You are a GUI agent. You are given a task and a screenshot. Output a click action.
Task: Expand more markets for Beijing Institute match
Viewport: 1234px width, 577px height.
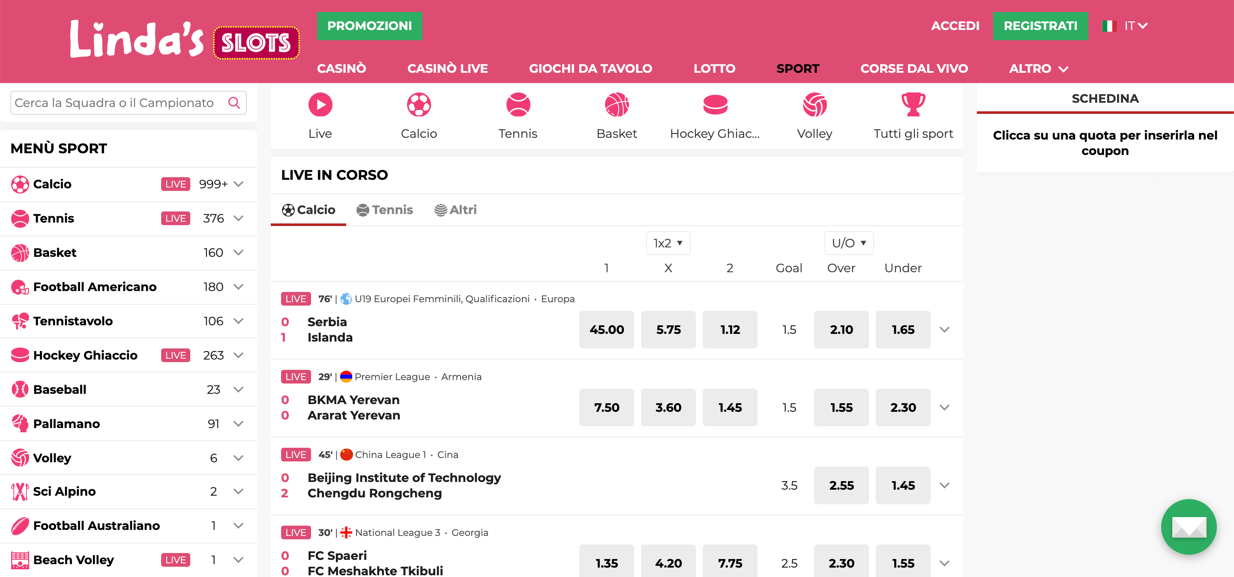pos(944,486)
